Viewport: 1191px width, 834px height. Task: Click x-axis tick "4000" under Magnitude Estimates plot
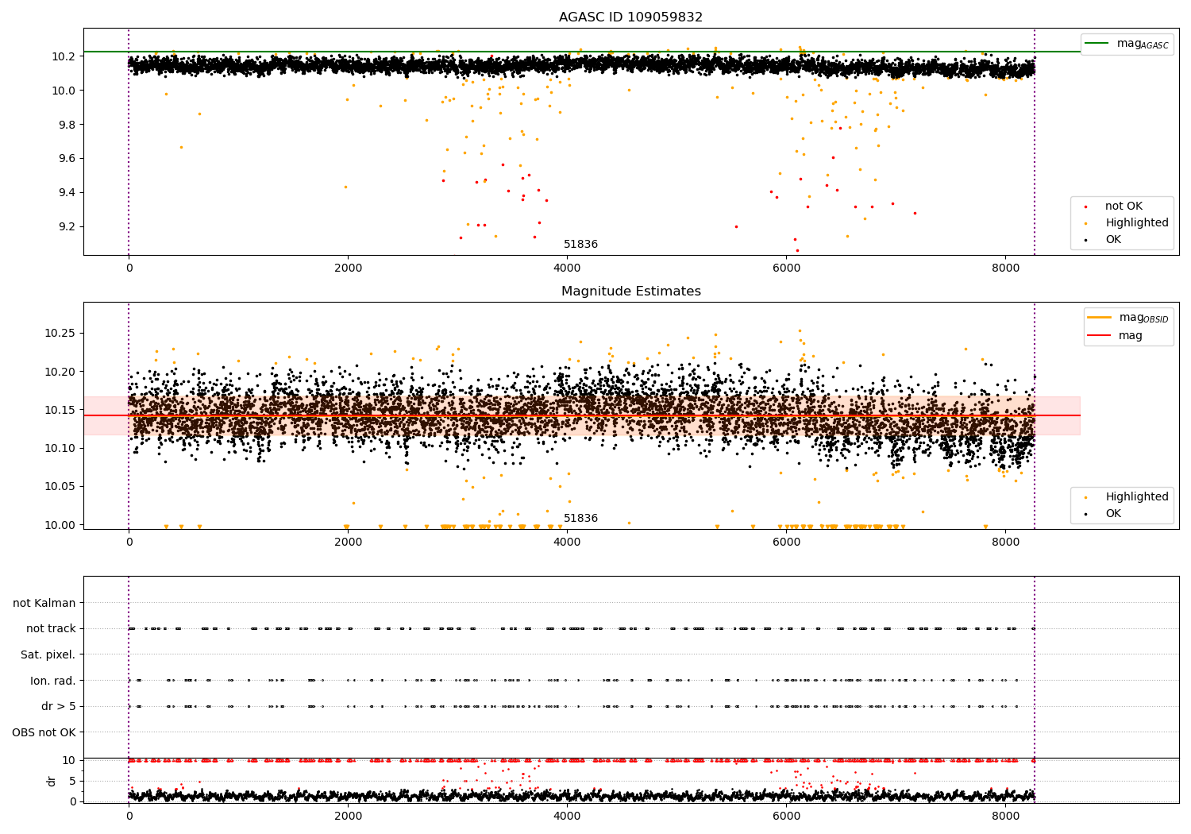point(567,542)
